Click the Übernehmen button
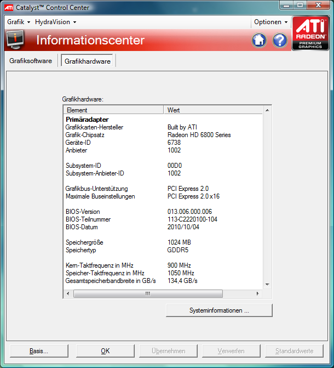This screenshot has height=368, width=334. pos(168,351)
